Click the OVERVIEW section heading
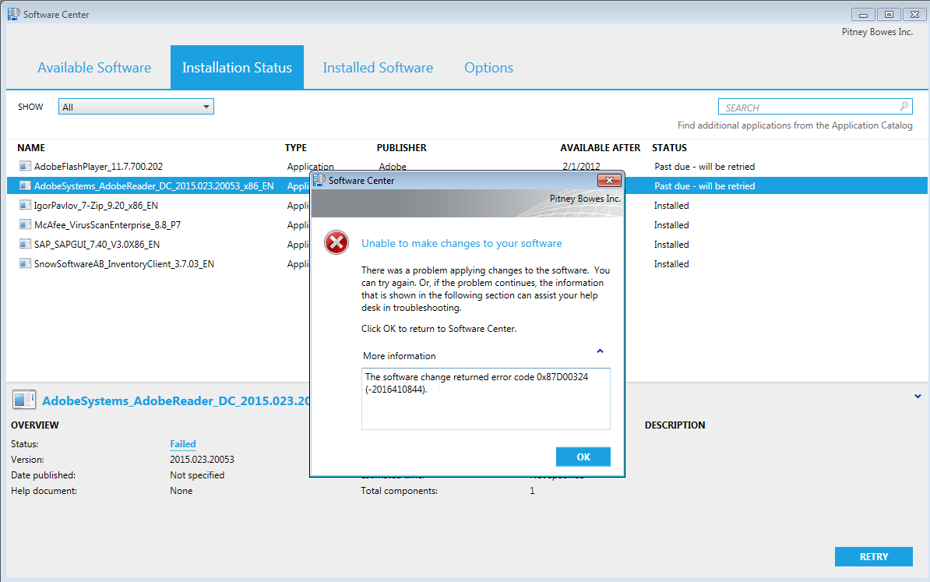Viewport: 930px width, 582px height. (x=35, y=425)
